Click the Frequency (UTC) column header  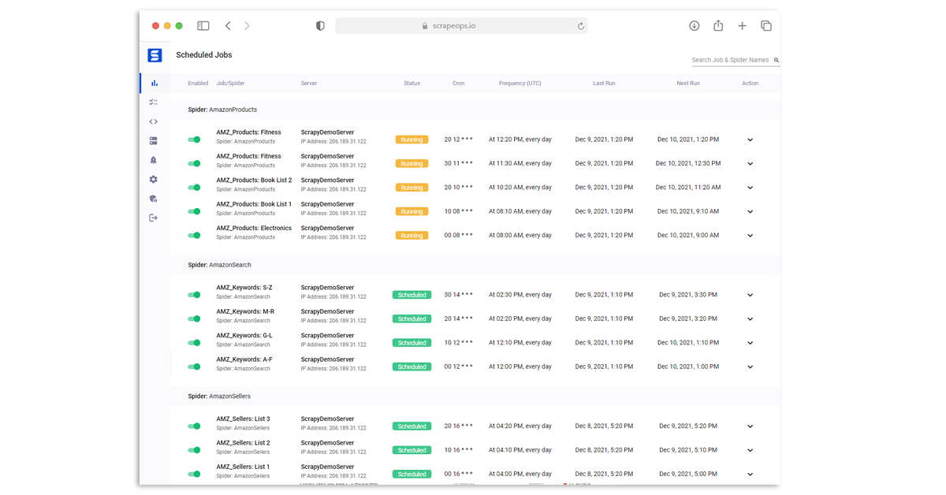tap(520, 83)
